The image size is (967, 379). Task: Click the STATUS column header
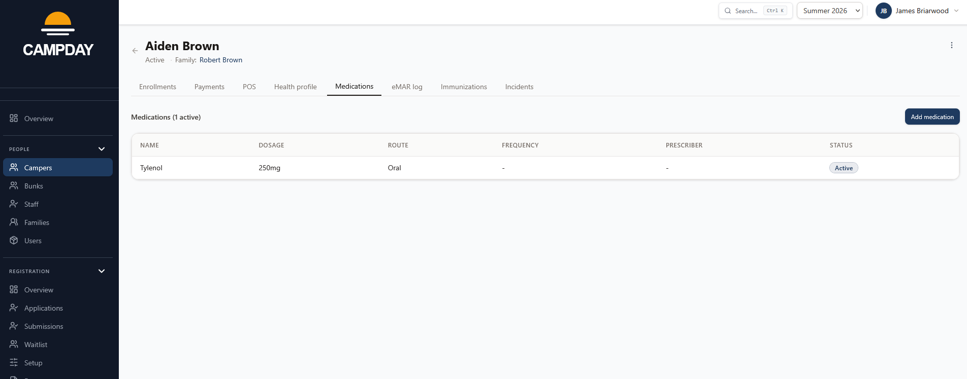coord(841,145)
